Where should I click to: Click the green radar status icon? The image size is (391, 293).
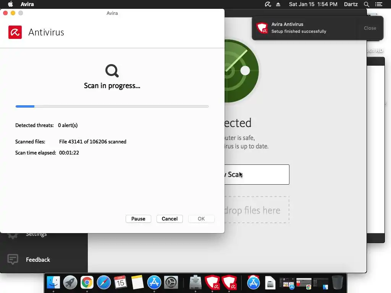coord(241,71)
